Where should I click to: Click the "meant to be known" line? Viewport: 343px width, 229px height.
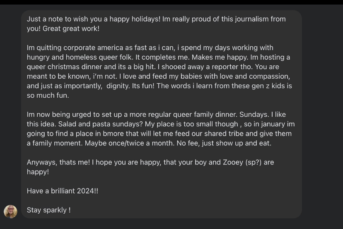(54, 76)
